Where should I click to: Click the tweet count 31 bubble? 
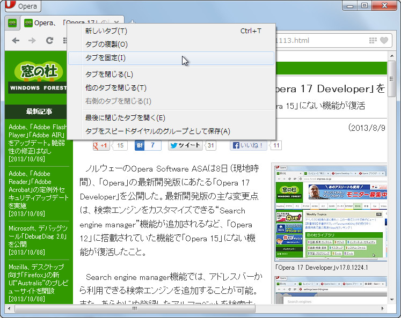point(211,145)
